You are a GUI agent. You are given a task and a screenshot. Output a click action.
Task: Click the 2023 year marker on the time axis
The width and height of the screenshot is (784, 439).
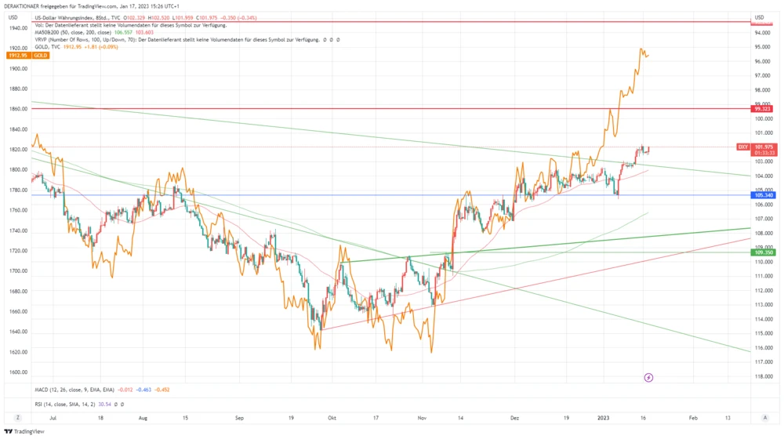(604, 418)
